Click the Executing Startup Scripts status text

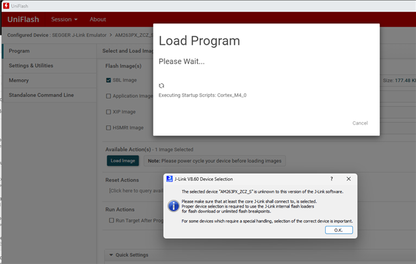point(202,95)
